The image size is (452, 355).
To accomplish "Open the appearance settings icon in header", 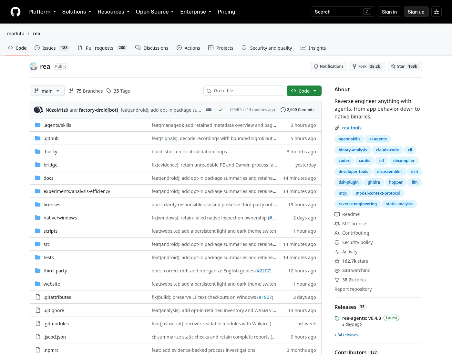I will pos(437,12).
